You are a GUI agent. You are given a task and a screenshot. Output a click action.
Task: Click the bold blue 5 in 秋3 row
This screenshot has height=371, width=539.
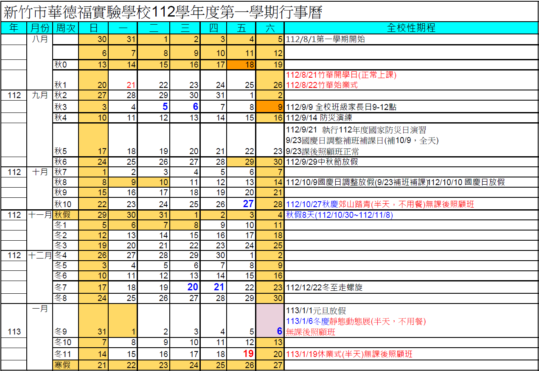(165, 107)
